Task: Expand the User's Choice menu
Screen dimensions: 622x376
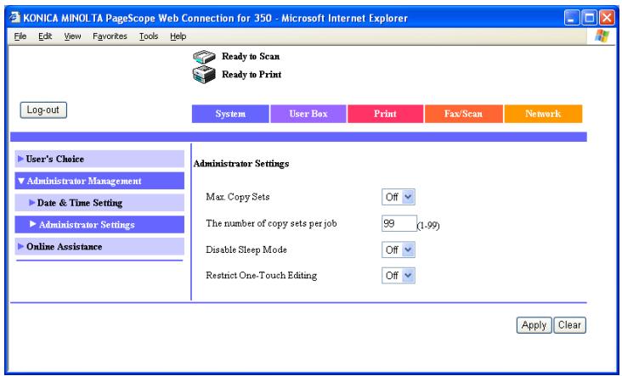Action: click(x=99, y=159)
